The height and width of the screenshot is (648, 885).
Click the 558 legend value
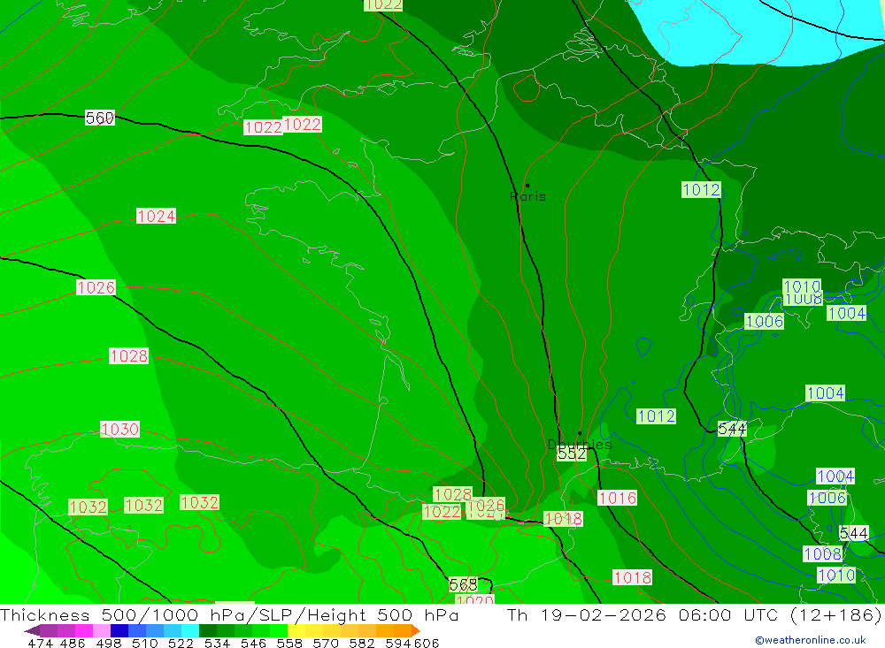(289, 643)
